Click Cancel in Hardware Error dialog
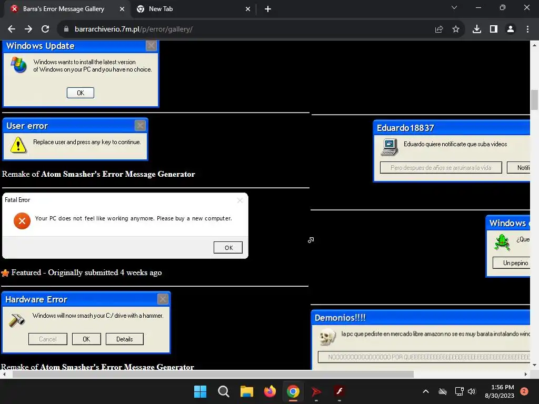 point(48,339)
